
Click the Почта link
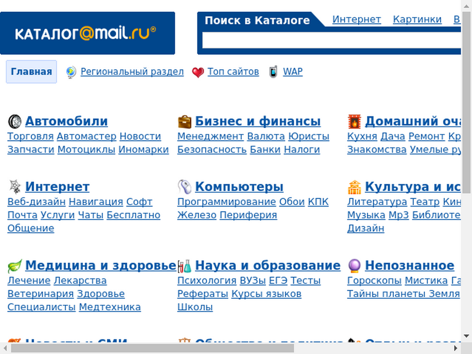pyautogui.click(x=22, y=215)
